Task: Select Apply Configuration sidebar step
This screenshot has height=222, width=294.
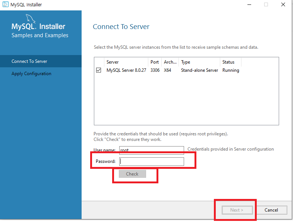Action: tap(41, 74)
